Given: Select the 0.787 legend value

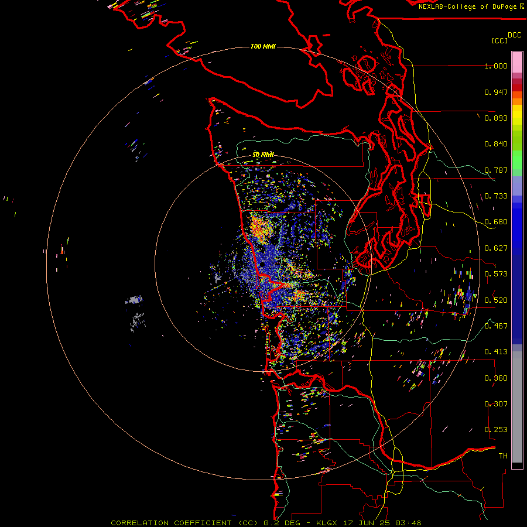Looking at the screenshot, I should 496,170.
